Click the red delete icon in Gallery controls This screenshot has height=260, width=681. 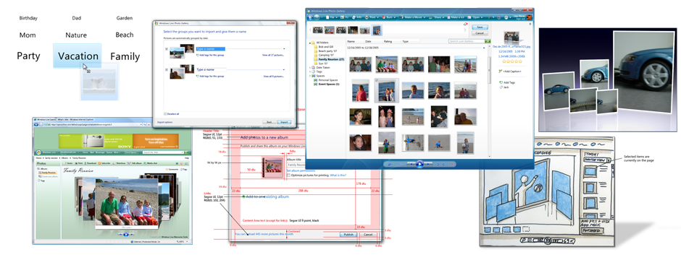click(x=452, y=164)
